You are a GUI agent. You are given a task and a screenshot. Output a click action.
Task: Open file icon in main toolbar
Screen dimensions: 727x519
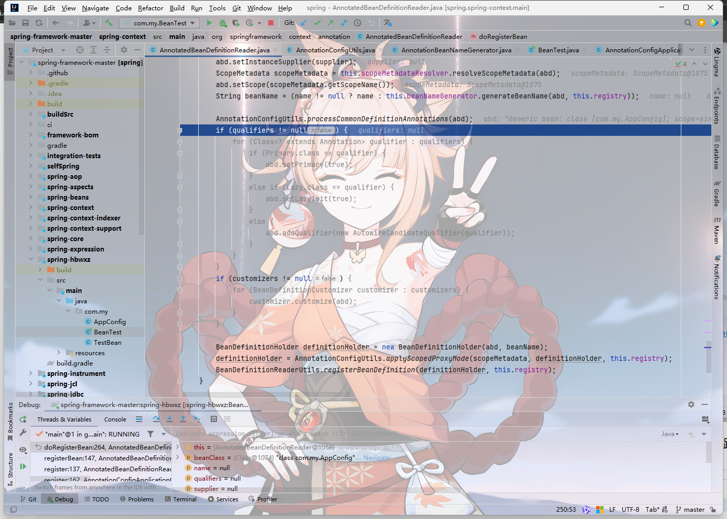tap(12, 23)
